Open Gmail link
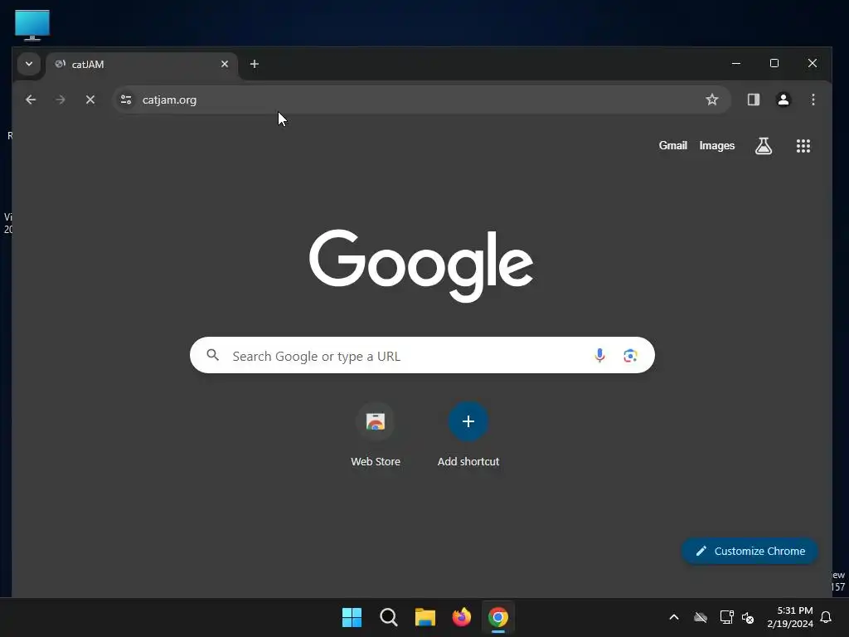This screenshot has width=849, height=637. coord(673,146)
